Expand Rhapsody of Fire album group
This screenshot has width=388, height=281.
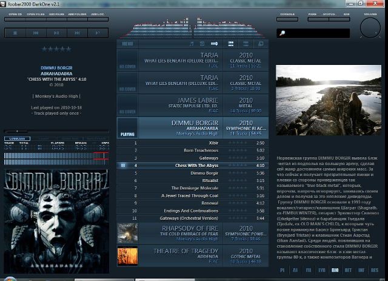(193, 234)
